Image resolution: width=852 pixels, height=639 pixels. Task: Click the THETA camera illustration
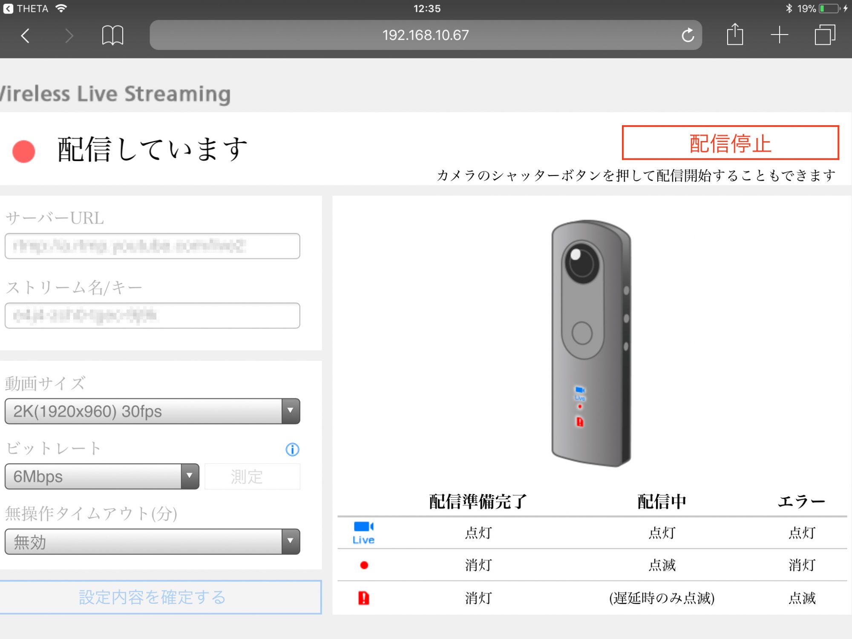591,343
